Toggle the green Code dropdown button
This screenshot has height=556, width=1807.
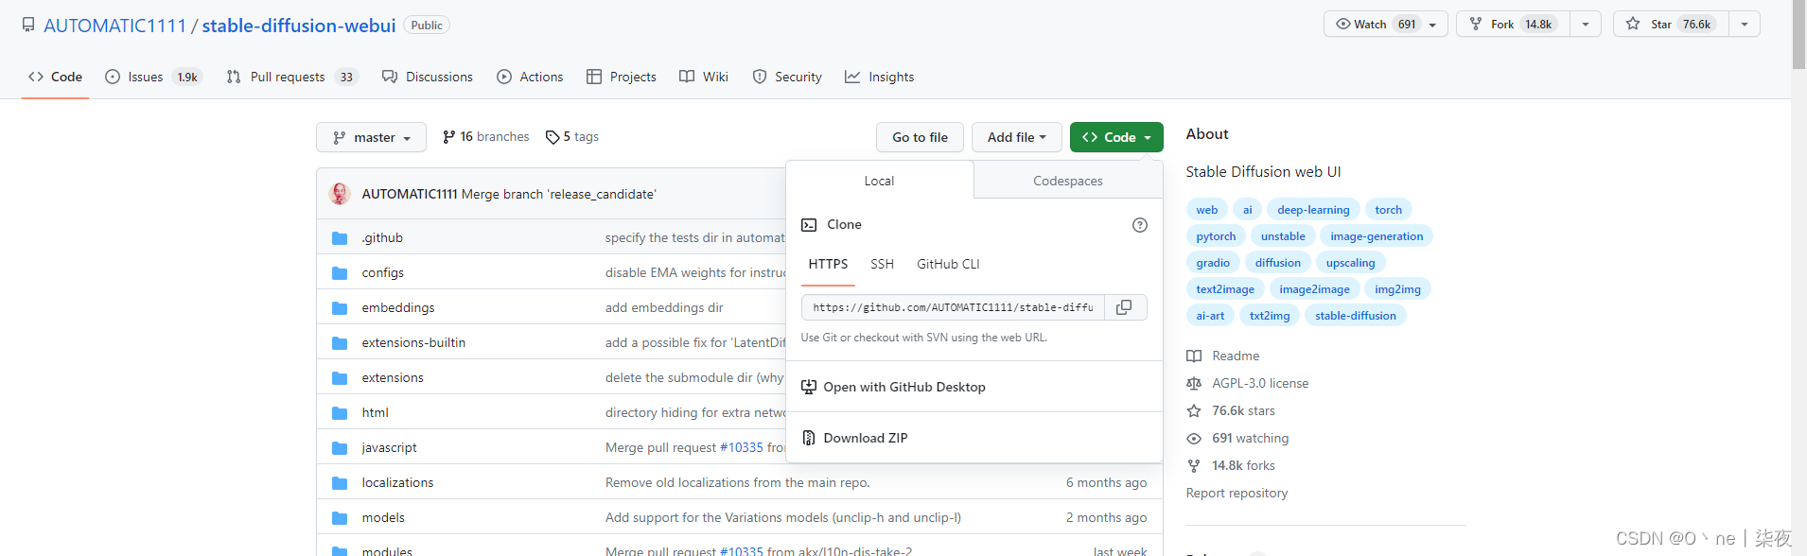tap(1116, 137)
